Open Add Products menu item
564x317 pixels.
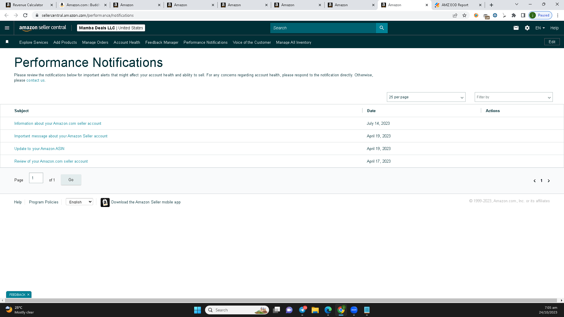point(65,42)
